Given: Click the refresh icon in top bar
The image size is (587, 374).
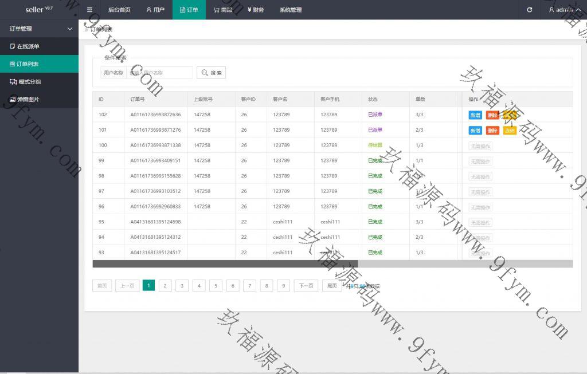Looking at the screenshot, I should pos(529,10).
